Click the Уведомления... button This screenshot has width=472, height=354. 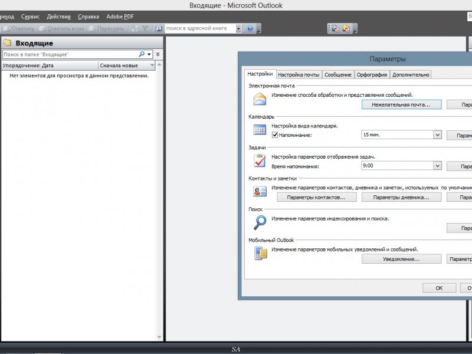[402, 259]
